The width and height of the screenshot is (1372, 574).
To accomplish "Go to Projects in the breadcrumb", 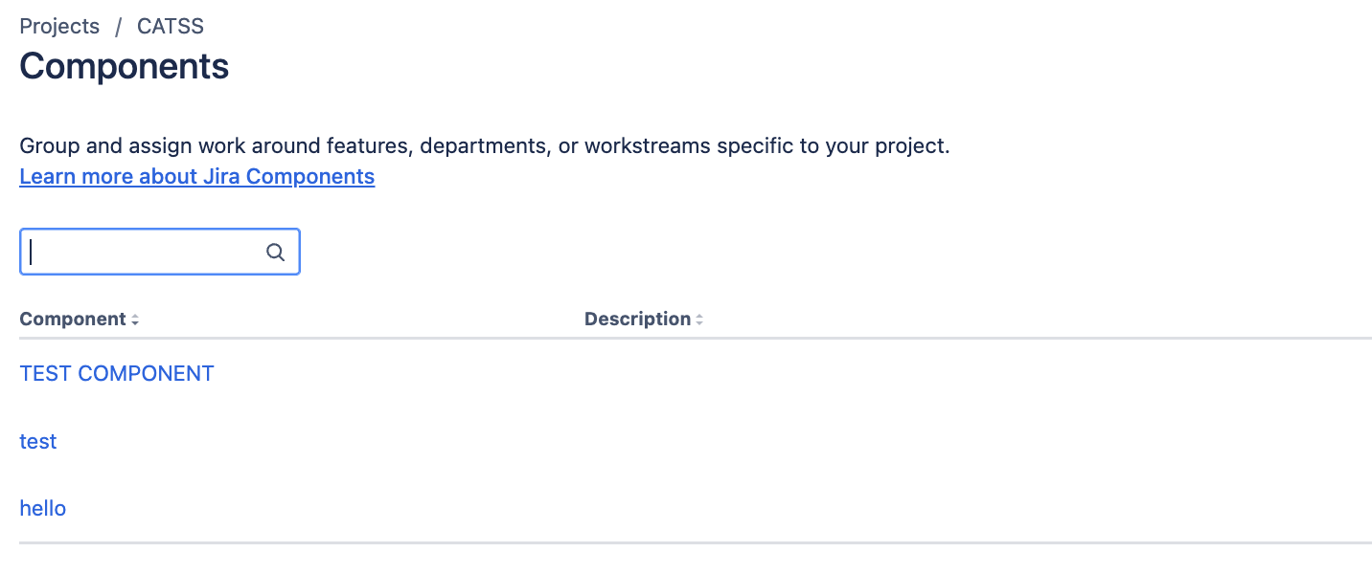I will 59,27.
